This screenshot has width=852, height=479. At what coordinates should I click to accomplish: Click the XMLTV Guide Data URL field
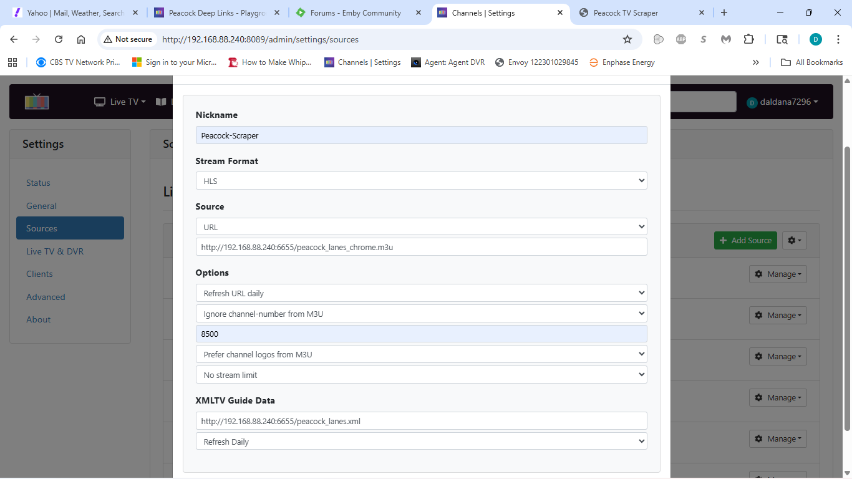click(421, 421)
